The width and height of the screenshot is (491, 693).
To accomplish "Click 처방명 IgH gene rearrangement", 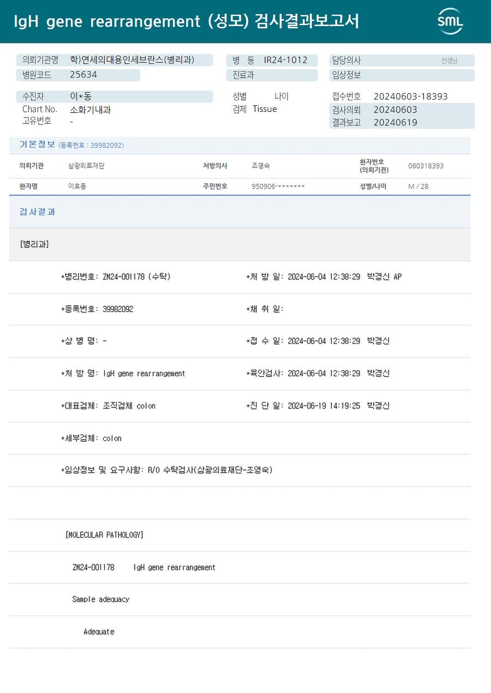I will [123, 373].
